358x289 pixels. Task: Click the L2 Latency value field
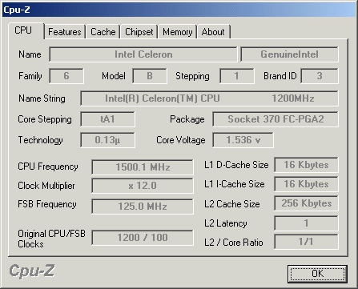[306, 223]
